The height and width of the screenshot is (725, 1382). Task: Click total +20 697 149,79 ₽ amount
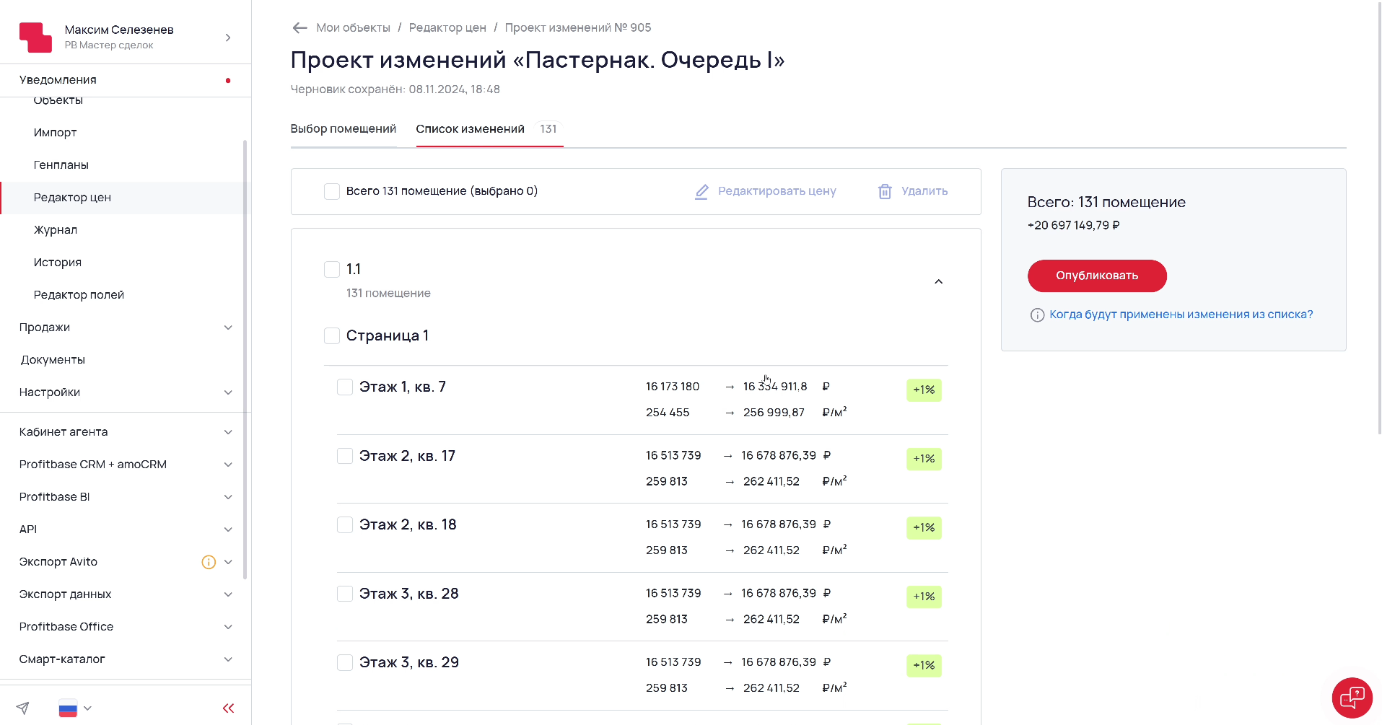click(x=1073, y=225)
